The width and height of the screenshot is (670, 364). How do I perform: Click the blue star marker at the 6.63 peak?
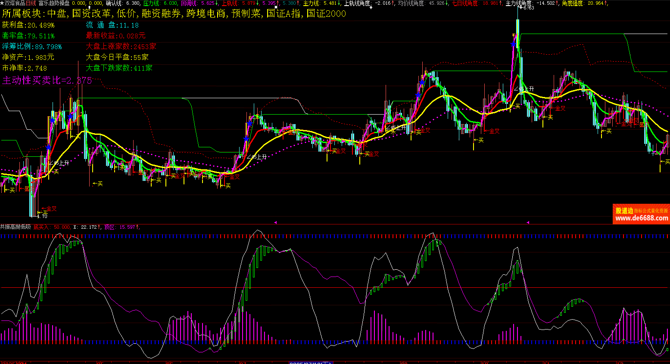(x=513, y=44)
